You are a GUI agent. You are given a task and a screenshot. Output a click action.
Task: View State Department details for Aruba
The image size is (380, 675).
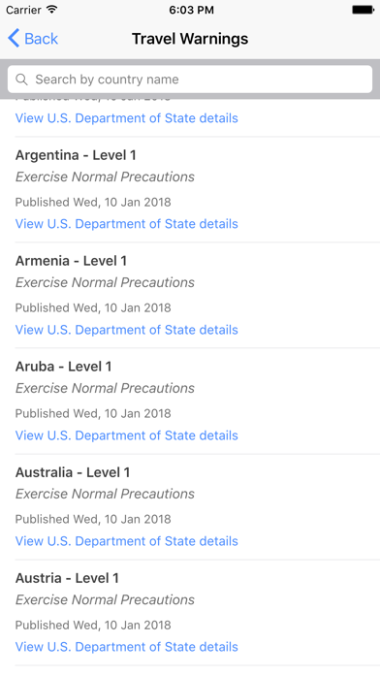127,435
